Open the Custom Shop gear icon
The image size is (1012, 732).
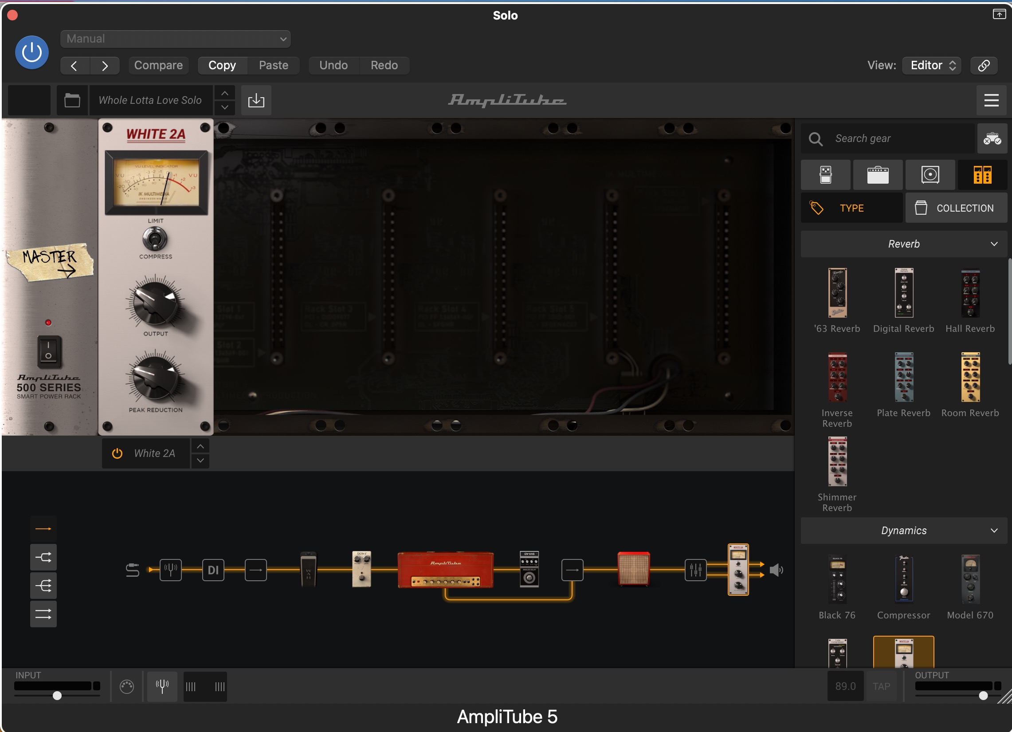pos(992,139)
